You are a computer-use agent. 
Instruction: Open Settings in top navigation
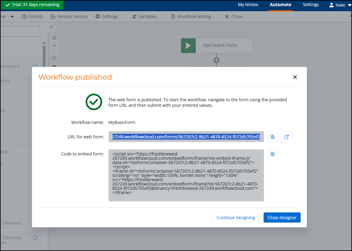(311, 5)
